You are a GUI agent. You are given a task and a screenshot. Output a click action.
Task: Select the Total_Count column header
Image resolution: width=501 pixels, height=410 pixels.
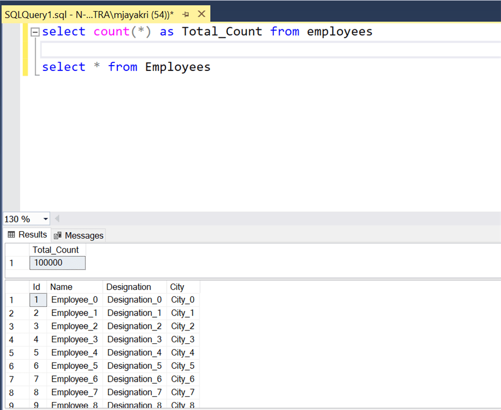[x=55, y=249]
